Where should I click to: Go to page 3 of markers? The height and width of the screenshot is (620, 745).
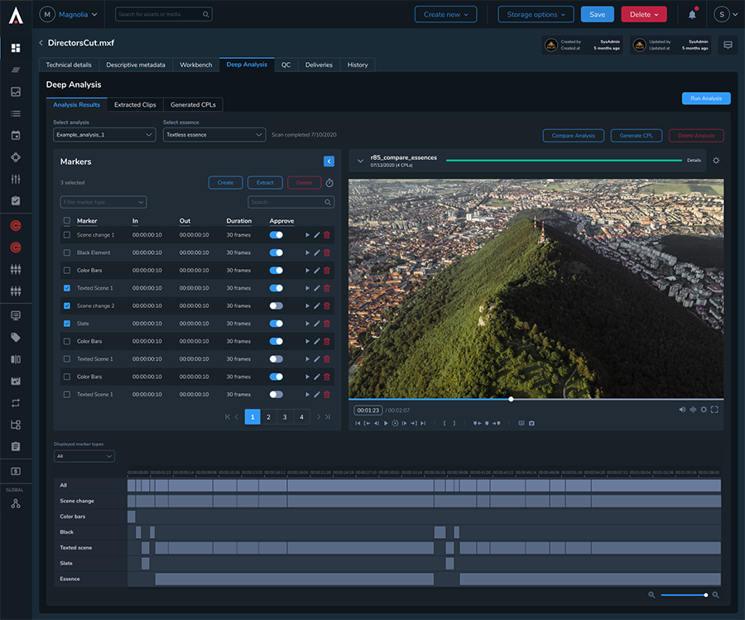point(285,417)
